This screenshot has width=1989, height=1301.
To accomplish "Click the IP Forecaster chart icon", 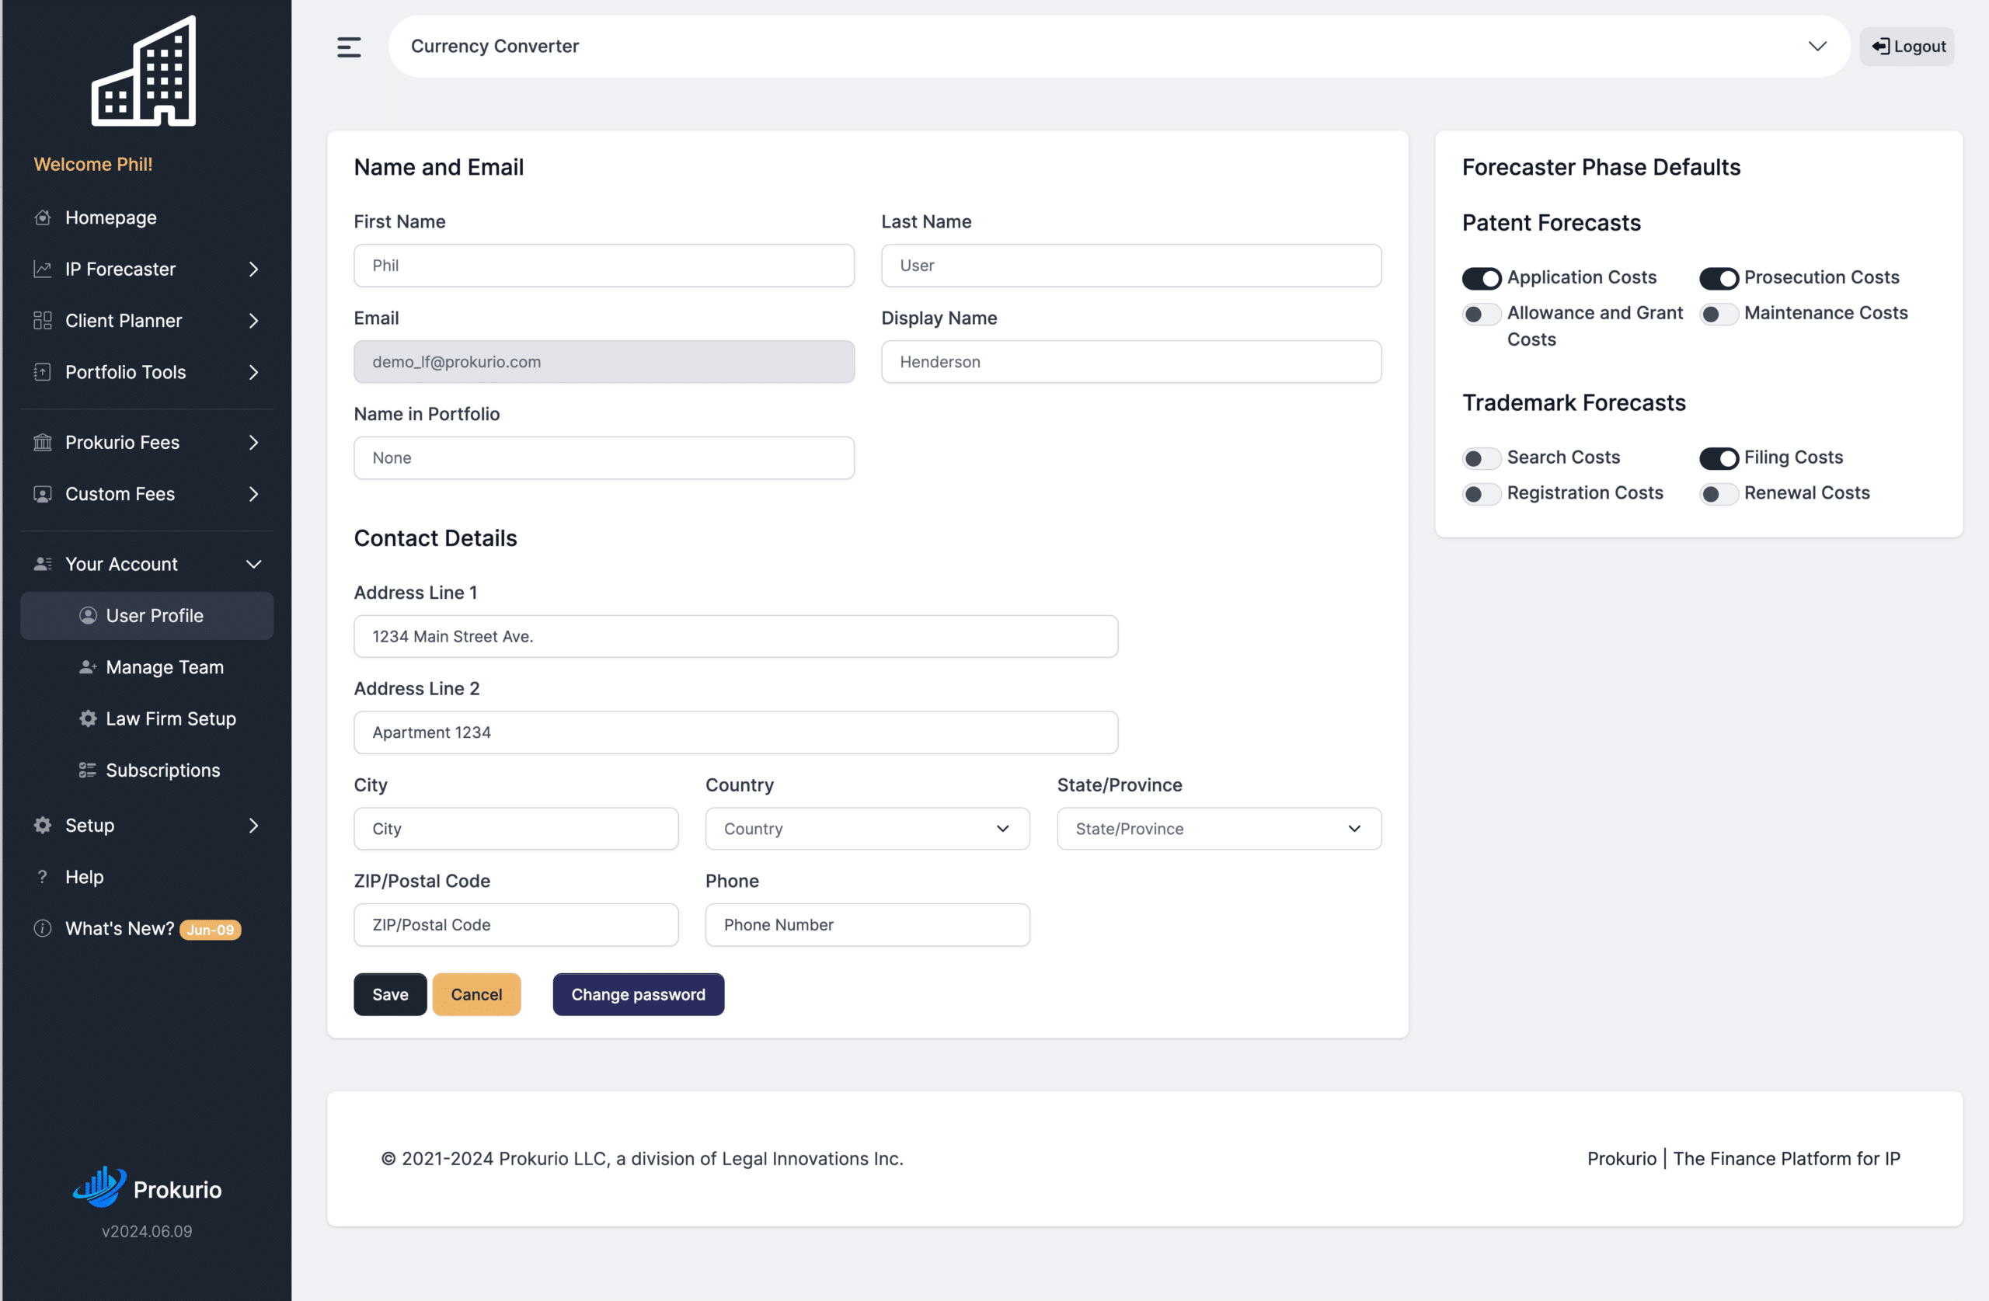I will 43,269.
